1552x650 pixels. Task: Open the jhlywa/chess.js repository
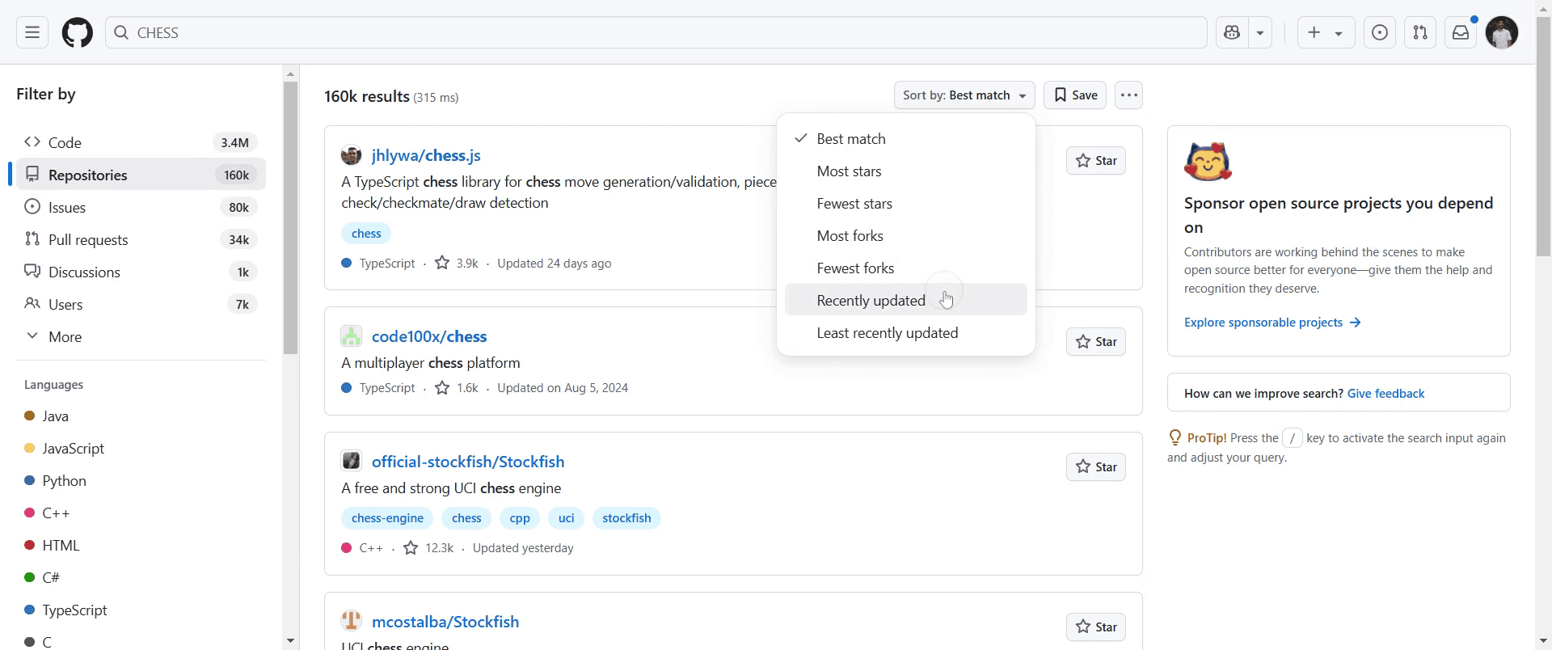pos(426,155)
